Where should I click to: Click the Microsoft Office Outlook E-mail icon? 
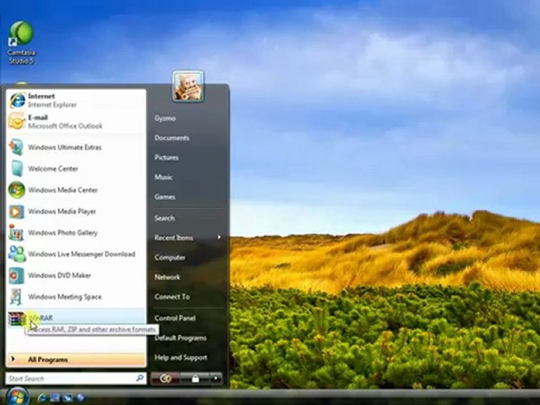[17, 121]
